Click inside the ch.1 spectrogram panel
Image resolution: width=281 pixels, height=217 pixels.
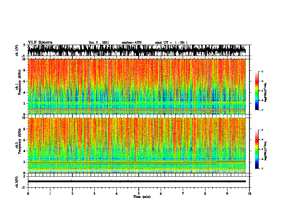[x=139, y=87]
